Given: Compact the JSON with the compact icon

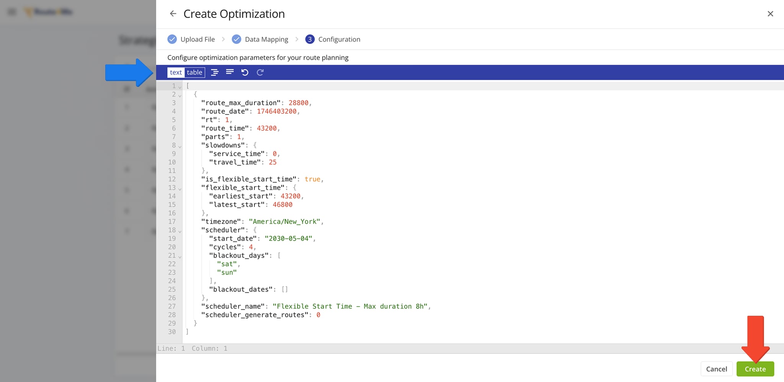Looking at the screenshot, I should 230,72.
